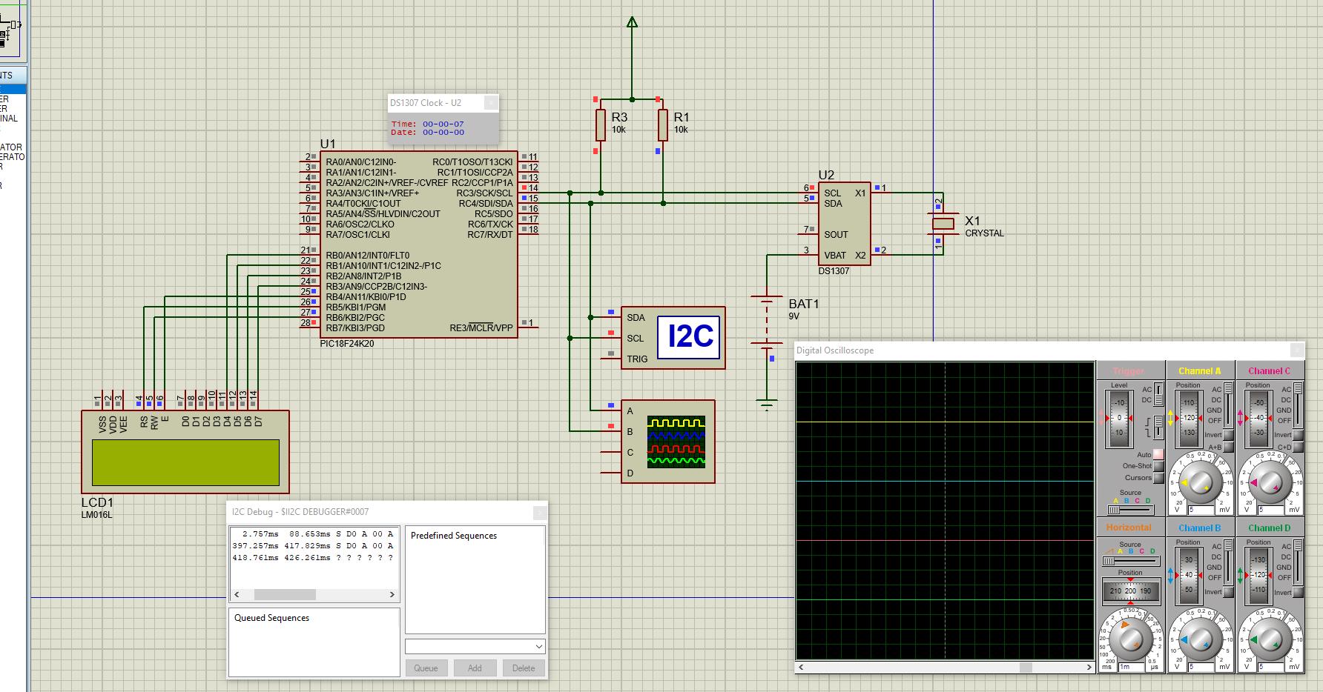Select the I2C log row starting 2.757ms
The width and height of the screenshot is (1323, 692).
(x=313, y=533)
